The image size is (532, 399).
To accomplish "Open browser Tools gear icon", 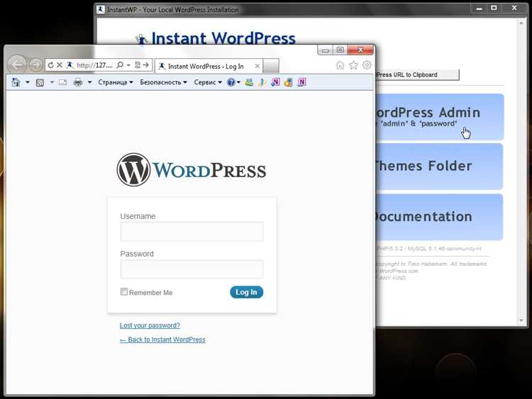I will (x=367, y=64).
